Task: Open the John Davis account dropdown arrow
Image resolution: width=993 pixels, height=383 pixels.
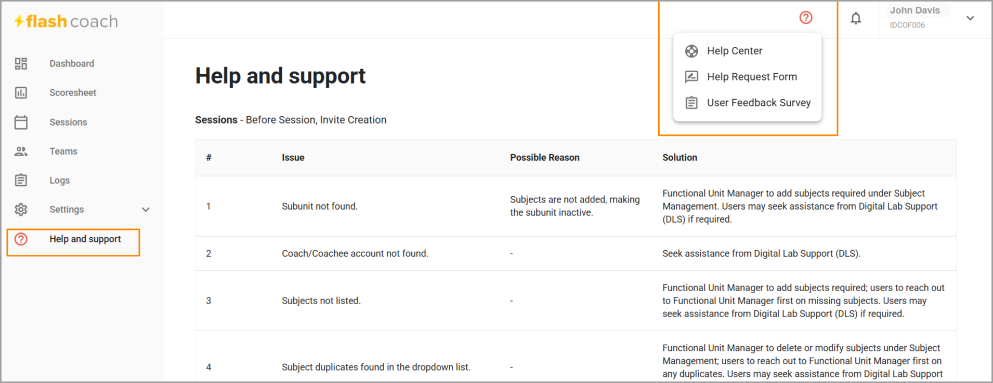Action: pos(970,18)
